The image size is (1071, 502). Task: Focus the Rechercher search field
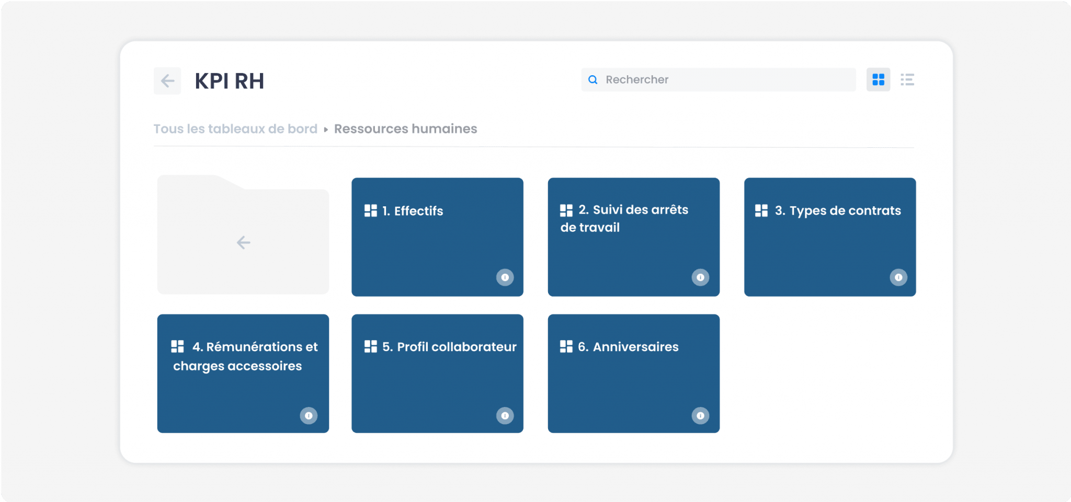tap(718, 79)
